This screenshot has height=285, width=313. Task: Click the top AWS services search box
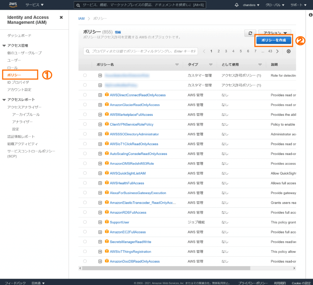140,5
